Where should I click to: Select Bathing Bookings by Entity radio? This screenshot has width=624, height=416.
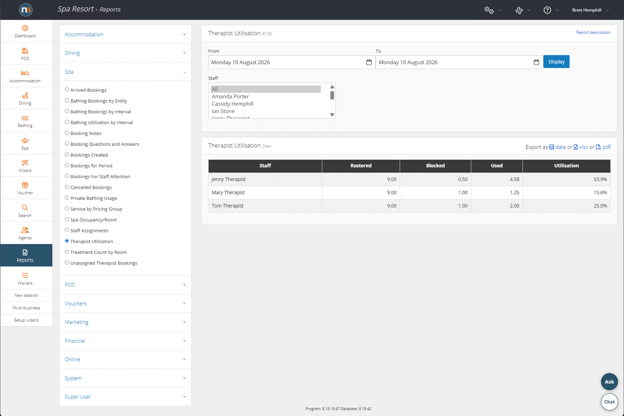(67, 101)
